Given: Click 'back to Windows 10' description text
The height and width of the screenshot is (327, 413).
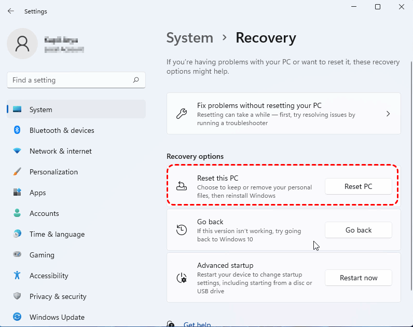Looking at the screenshot, I should point(225,239).
